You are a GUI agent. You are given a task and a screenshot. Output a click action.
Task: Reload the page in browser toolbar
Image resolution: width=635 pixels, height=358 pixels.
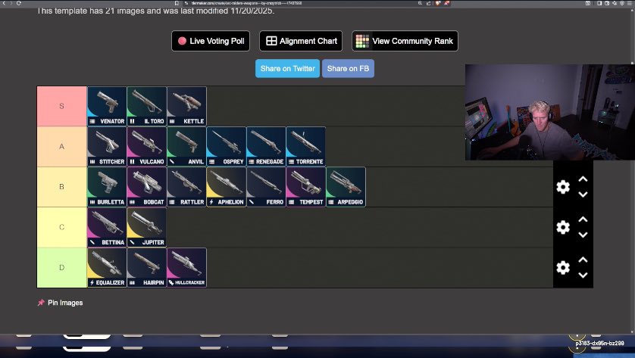pyautogui.click(x=19, y=3)
